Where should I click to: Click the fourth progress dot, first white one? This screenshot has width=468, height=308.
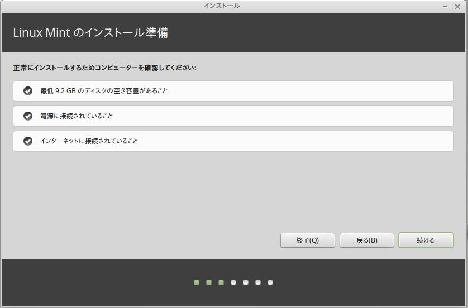[233, 282]
